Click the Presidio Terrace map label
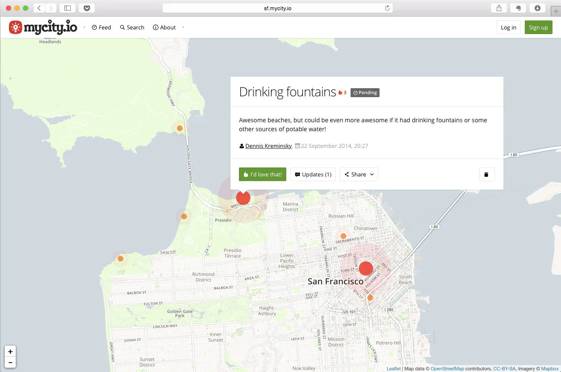 point(233,253)
